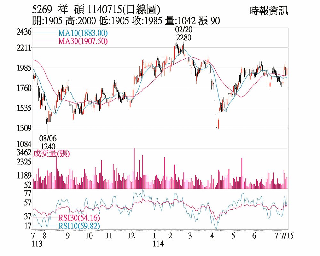This screenshot has width=320, height=256.
Task: Click the low price label 1240
Action: [48, 147]
